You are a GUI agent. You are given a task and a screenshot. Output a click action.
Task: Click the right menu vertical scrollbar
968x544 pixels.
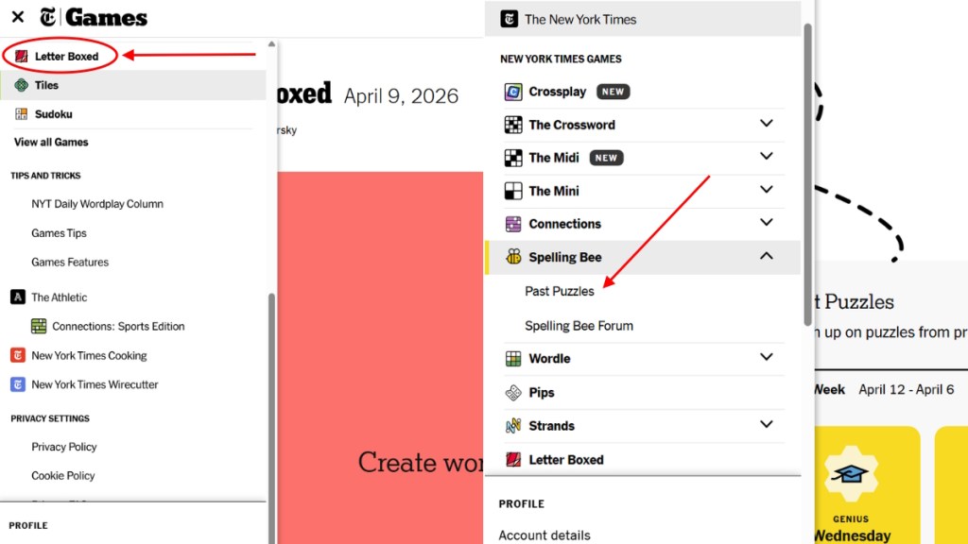click(x=807, y=175)
